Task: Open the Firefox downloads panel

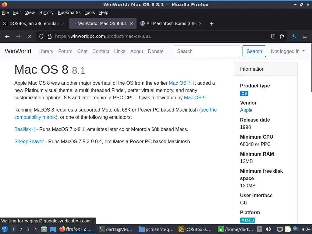Action: (x=293, y=36)
